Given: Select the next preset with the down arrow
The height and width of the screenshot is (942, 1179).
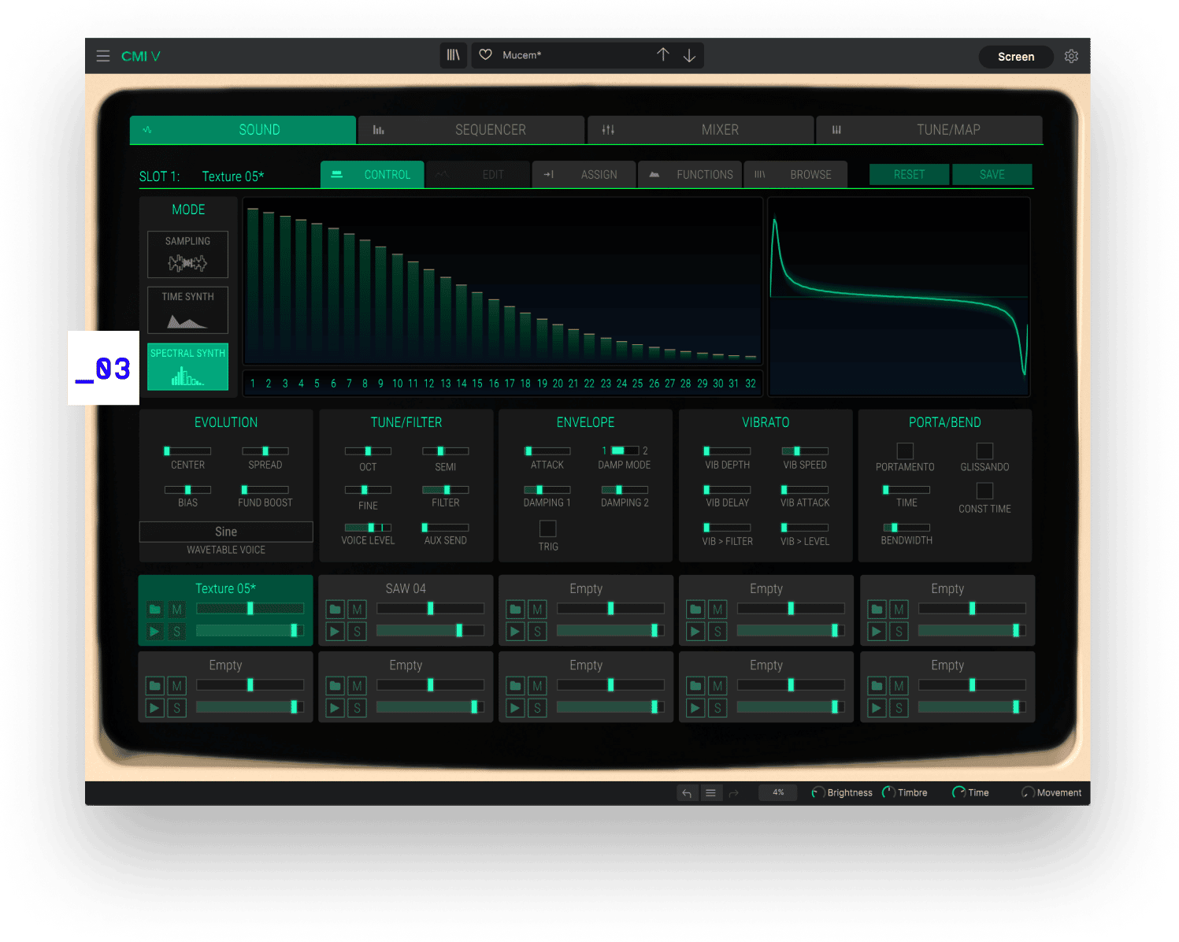Looking at the screenshot, I should 689,55.
